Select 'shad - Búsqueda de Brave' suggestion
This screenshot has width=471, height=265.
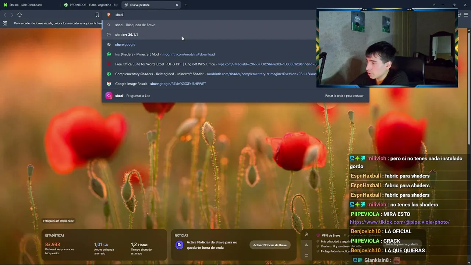(x=209, y=25)
